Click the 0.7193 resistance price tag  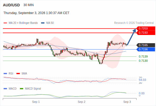pyautogui.click(x=146, y=33)
